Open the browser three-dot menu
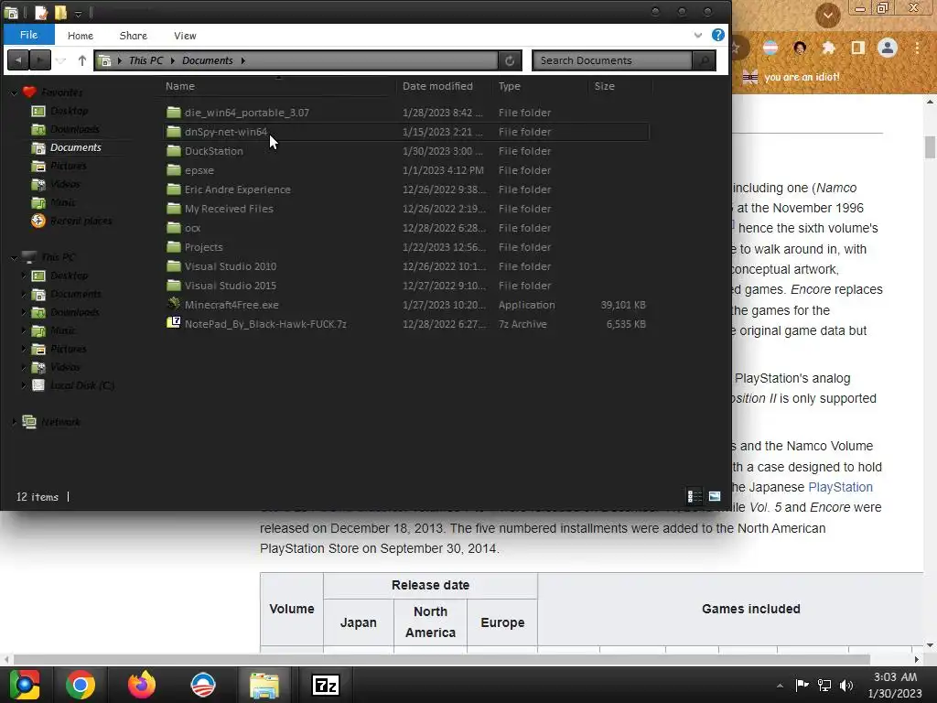Screen dimensions: 937x703 [917, 48]
